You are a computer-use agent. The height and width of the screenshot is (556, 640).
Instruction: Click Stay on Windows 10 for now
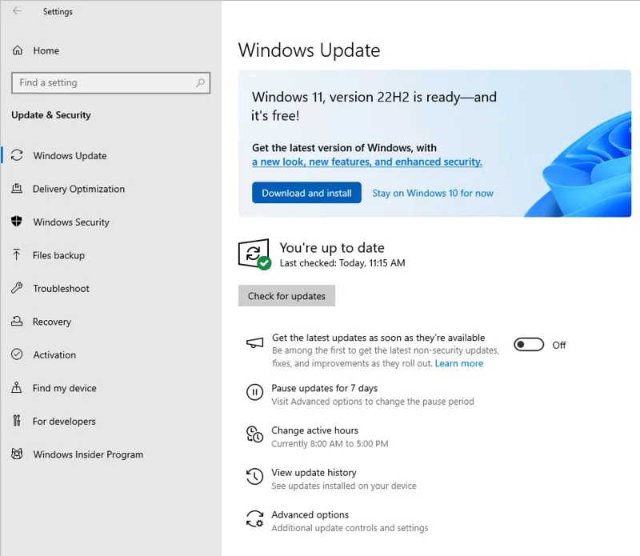coord(433,193)
